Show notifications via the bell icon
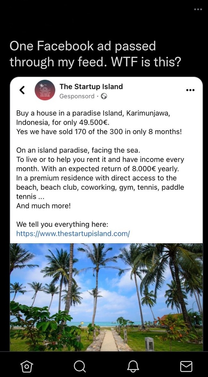Screen dimensions: 208x377 coord(133,366)
